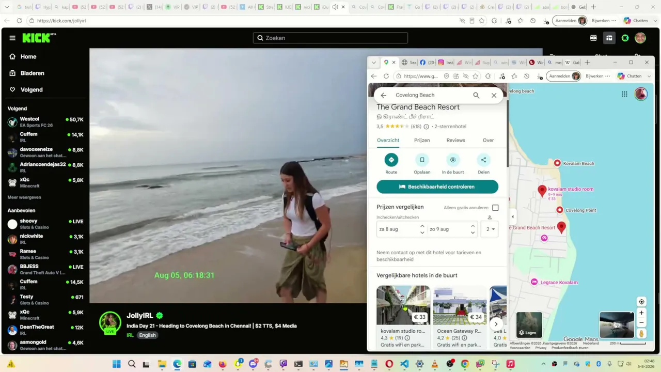Zoom out on the map

(641, 322)
